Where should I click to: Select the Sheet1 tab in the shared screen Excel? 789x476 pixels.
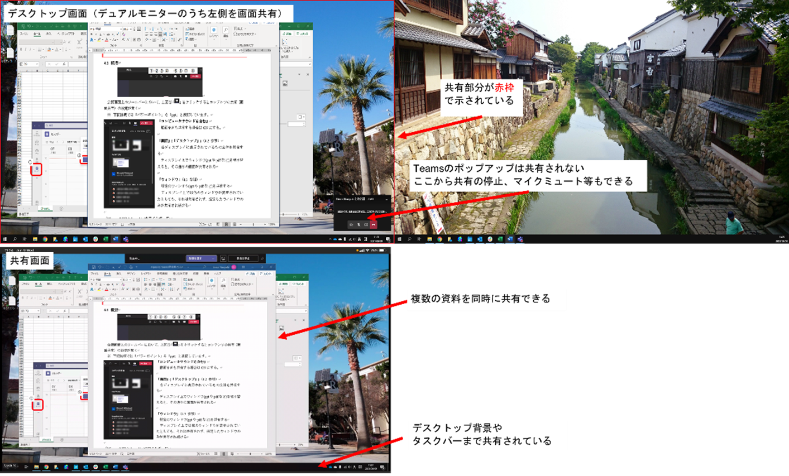click(46, 440)
